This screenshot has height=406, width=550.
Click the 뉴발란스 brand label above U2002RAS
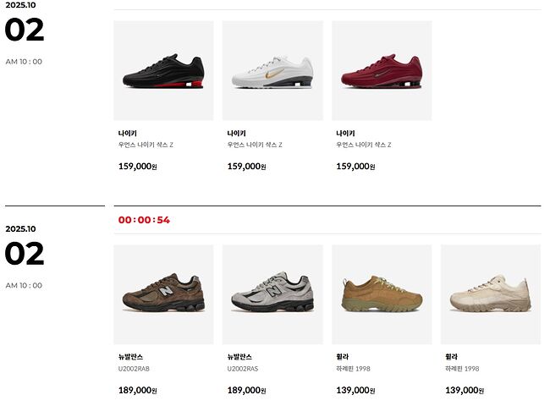pyautogui.click(x=239, y=357)
